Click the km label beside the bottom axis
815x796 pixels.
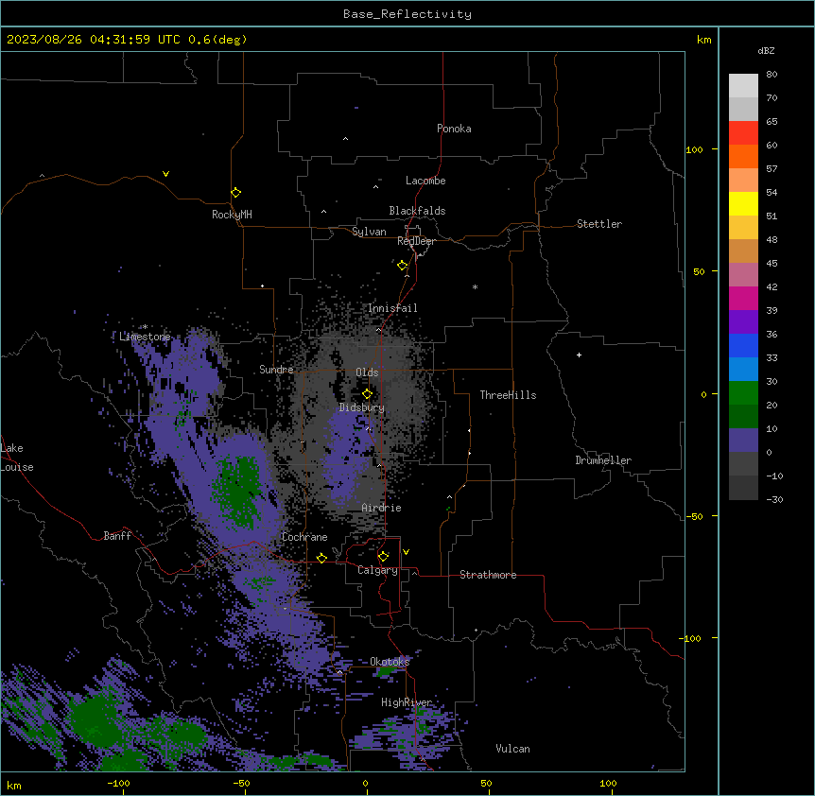click(14, 786)
